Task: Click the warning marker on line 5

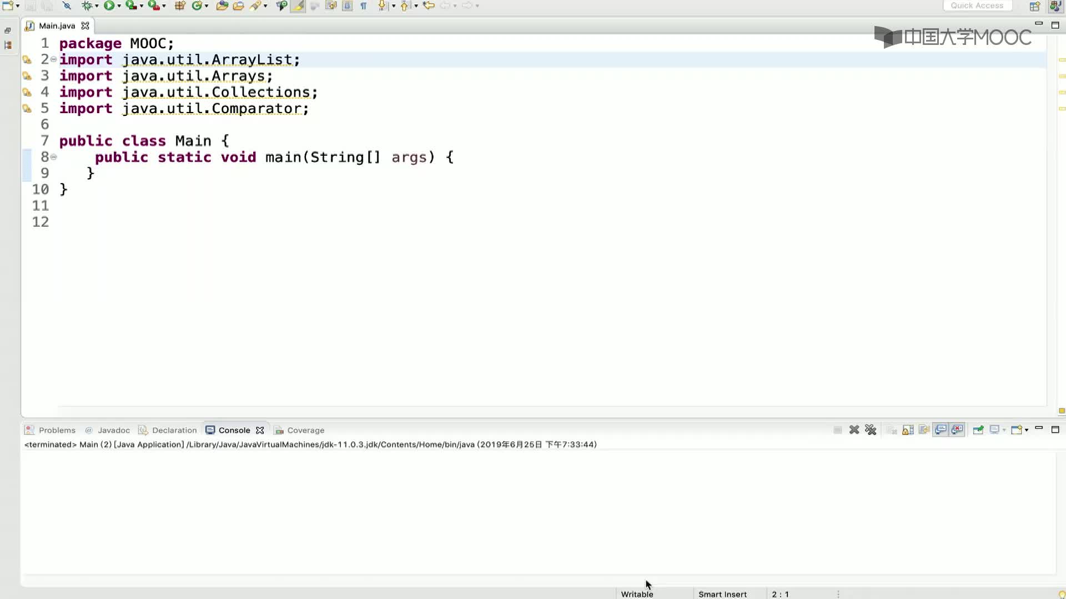Action: pyautogui.click(x=27, y=109)
